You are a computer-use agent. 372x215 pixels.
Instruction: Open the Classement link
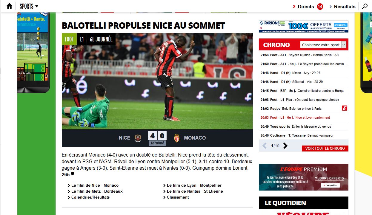click(178, 197)
